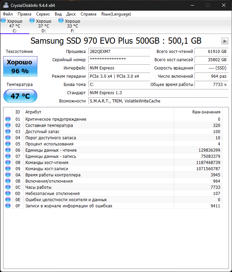The width and height of the screenshot is (232, 272).
Task: Open the Правка menu
Action: [x=24, y=14]
